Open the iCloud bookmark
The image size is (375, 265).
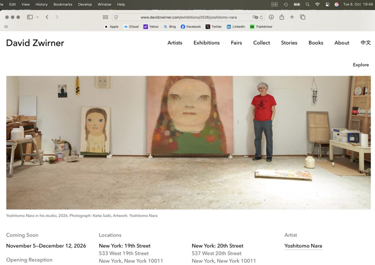pos(131,27)
